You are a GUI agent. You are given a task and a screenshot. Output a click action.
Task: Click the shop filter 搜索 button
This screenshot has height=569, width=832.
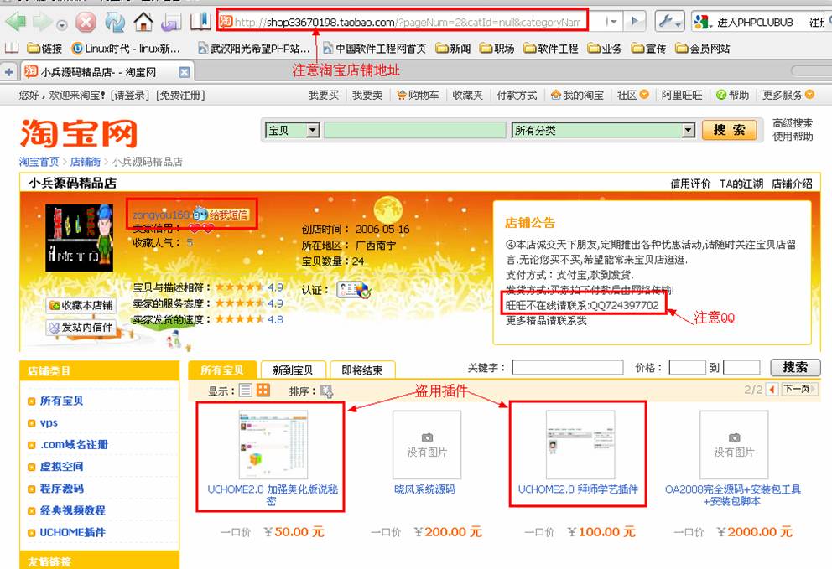(x=795, y=367)
